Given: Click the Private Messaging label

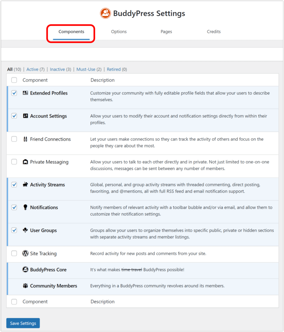Looking at the screenshot, I should coord(49,162).
